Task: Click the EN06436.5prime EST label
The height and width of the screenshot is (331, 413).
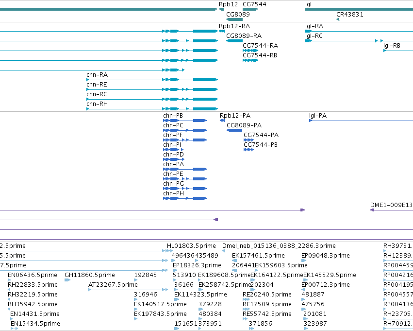Action: [33, 275]
